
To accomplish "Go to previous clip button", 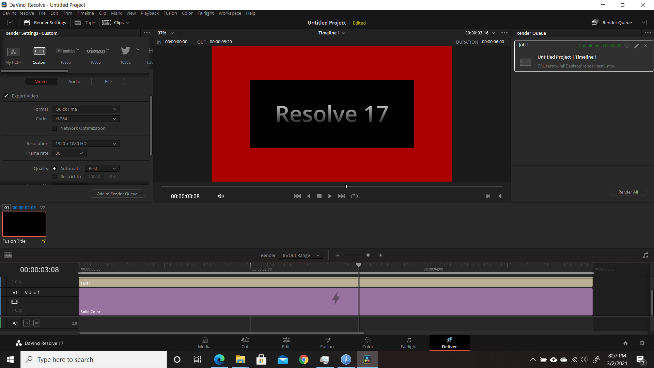I will point(499,196).
